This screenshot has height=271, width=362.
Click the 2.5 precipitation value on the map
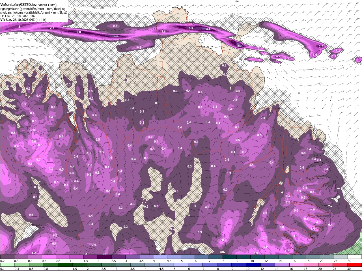pyautogui.click(x=278, y=57)
